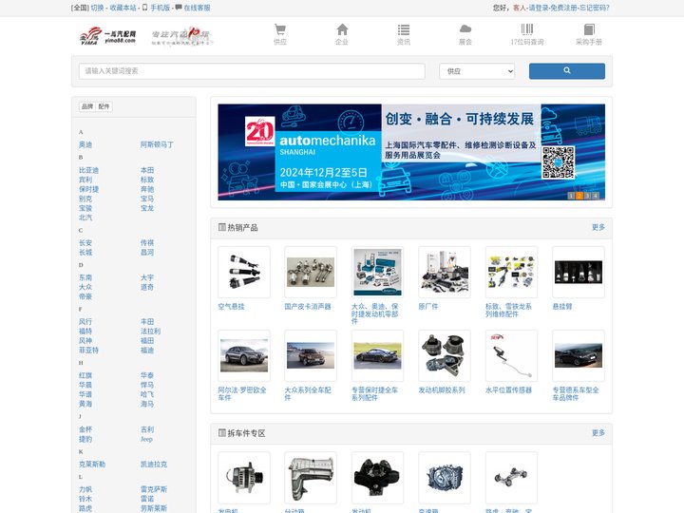The height and width of the screenshot is (513, 684).
Task: Select the 凯迪拉克 brand link
Action: click(x=154, y=465)
